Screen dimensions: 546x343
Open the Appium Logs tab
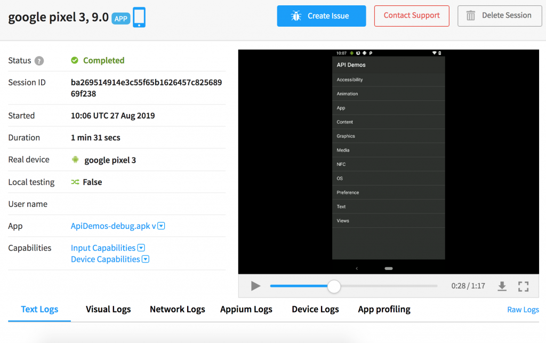pyautogui.click(x=246, y=309)
